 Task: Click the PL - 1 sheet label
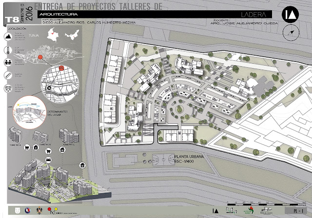click(298, 211)
